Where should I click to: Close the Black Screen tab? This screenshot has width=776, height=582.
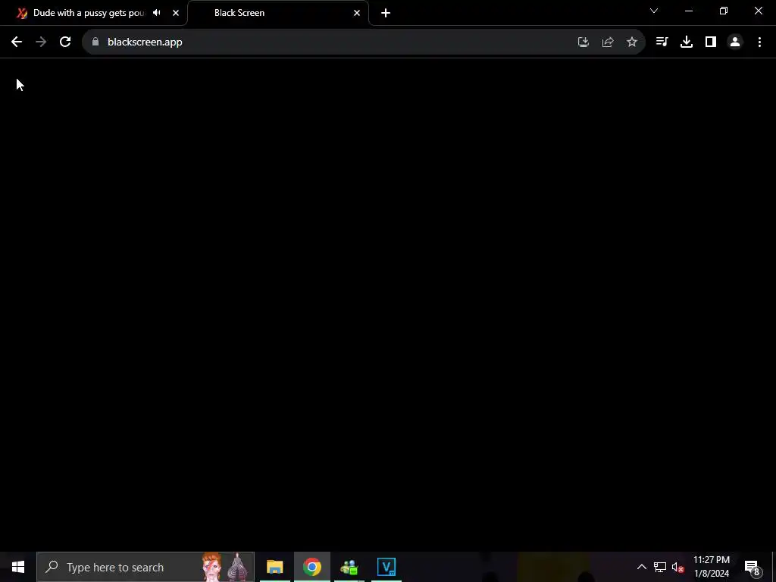357,13
